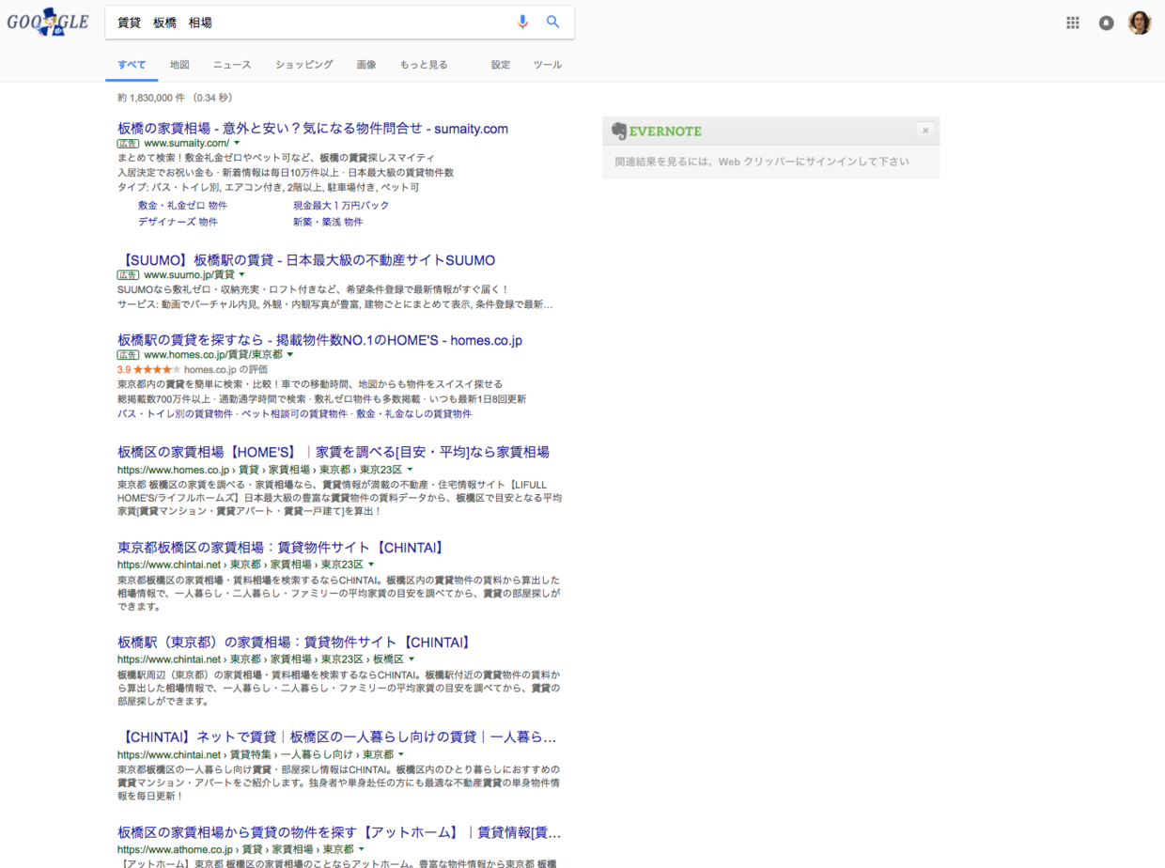The height and width of the screenshot is (868, 1165).
Task: Open the ツール options
Action: (548, 65)
